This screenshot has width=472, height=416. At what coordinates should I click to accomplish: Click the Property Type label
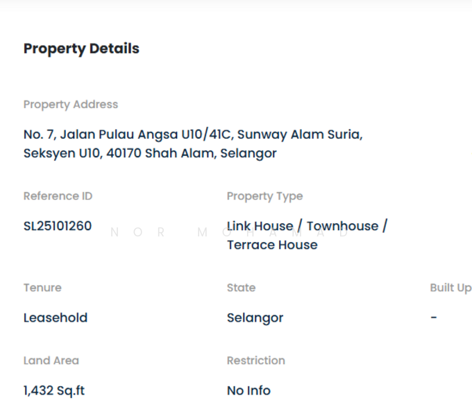pyautogui.click(x=264, y=196)
